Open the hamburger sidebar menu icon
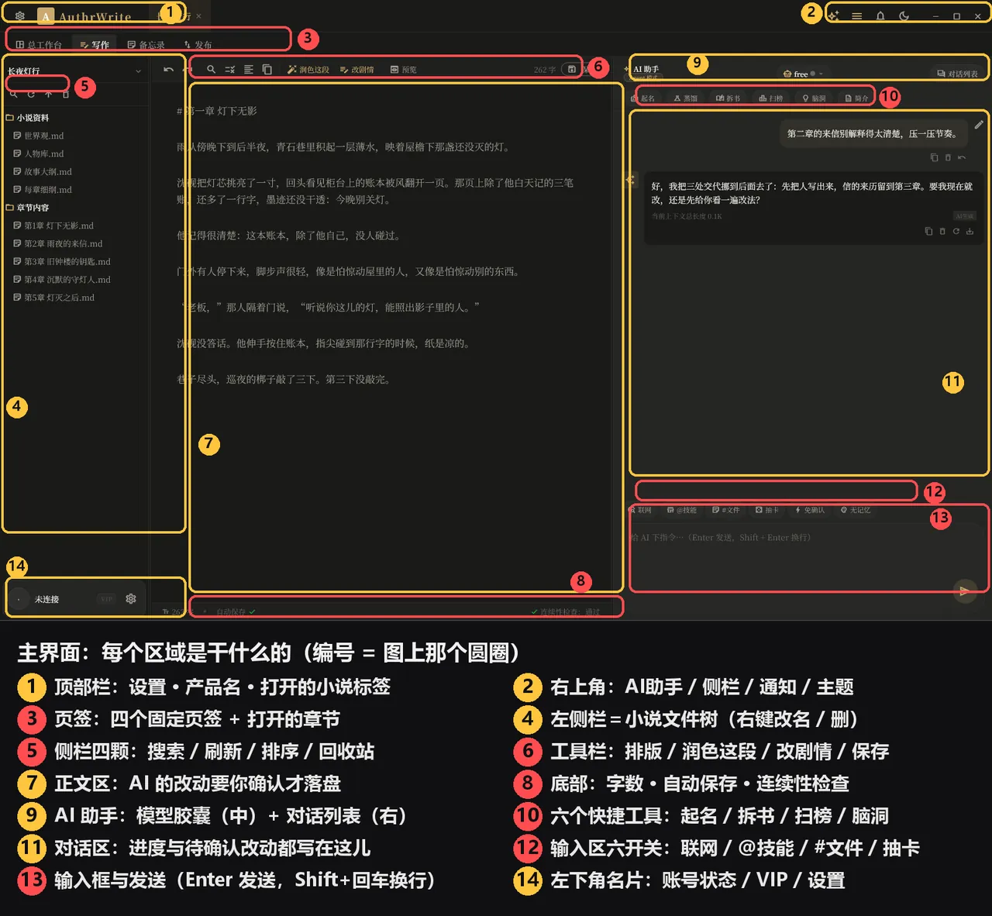The width and height of the screenshot is (992, 916). coord(856,15)
